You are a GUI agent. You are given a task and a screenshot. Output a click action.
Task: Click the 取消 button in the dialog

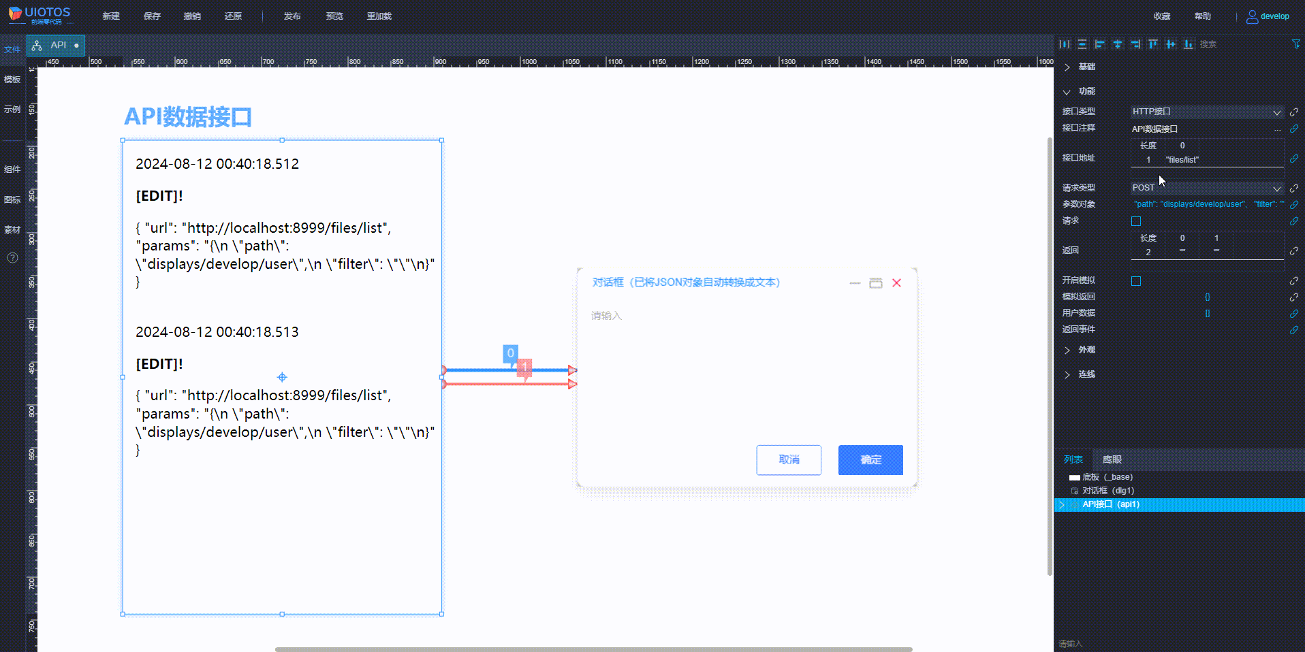[789, 460]
